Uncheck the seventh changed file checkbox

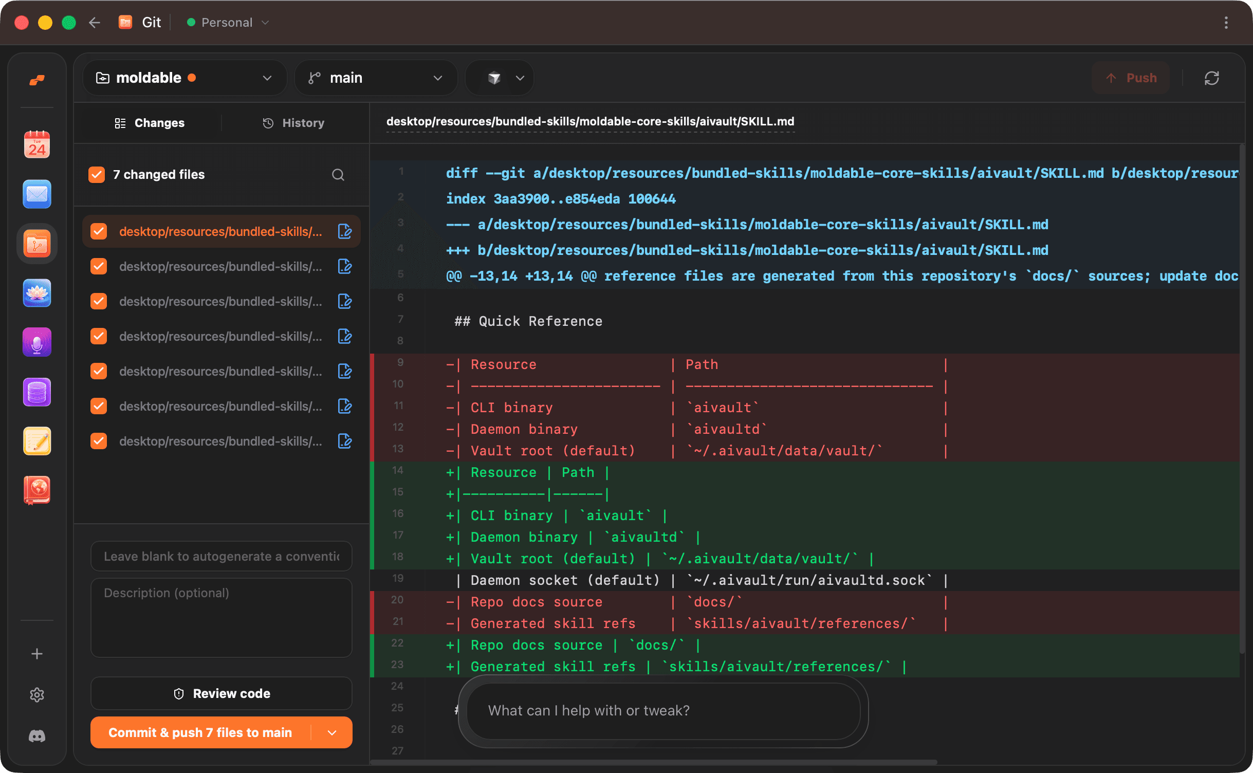point(99,441)
